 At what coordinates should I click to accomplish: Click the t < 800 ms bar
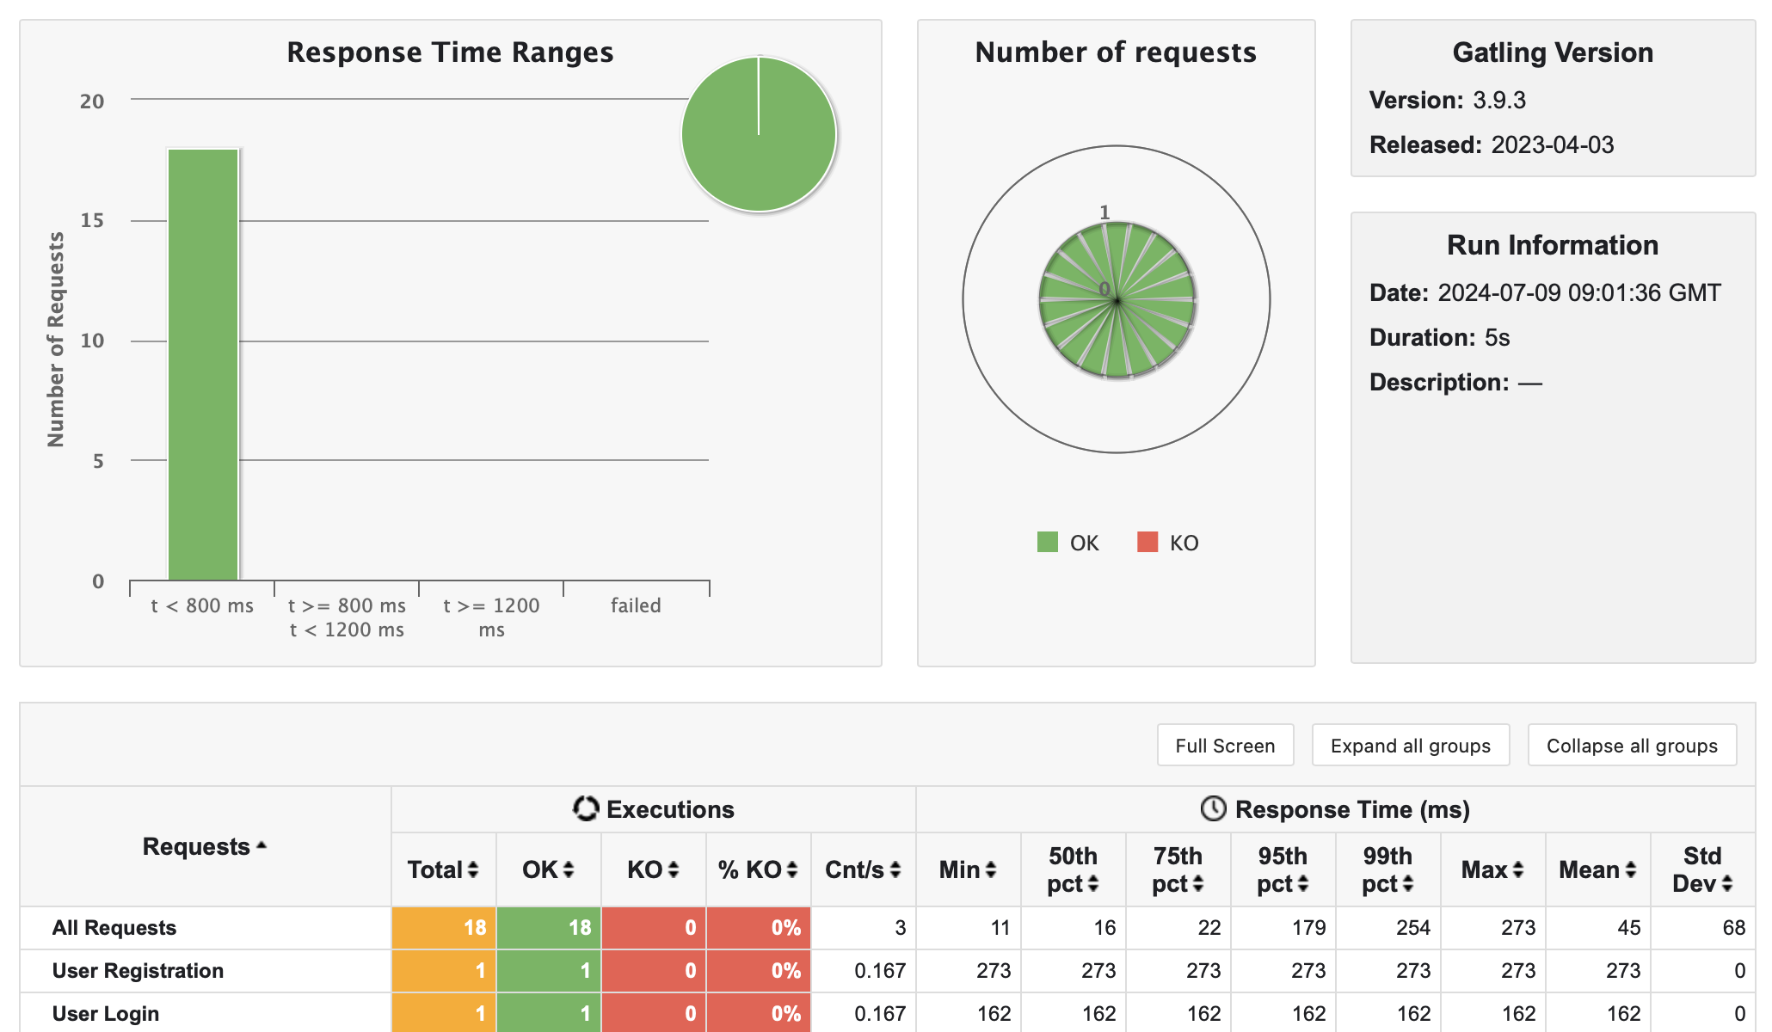[x=203, y=365]
